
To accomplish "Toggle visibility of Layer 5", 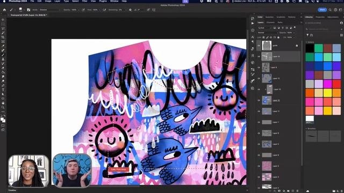I will tap(259, 144).
